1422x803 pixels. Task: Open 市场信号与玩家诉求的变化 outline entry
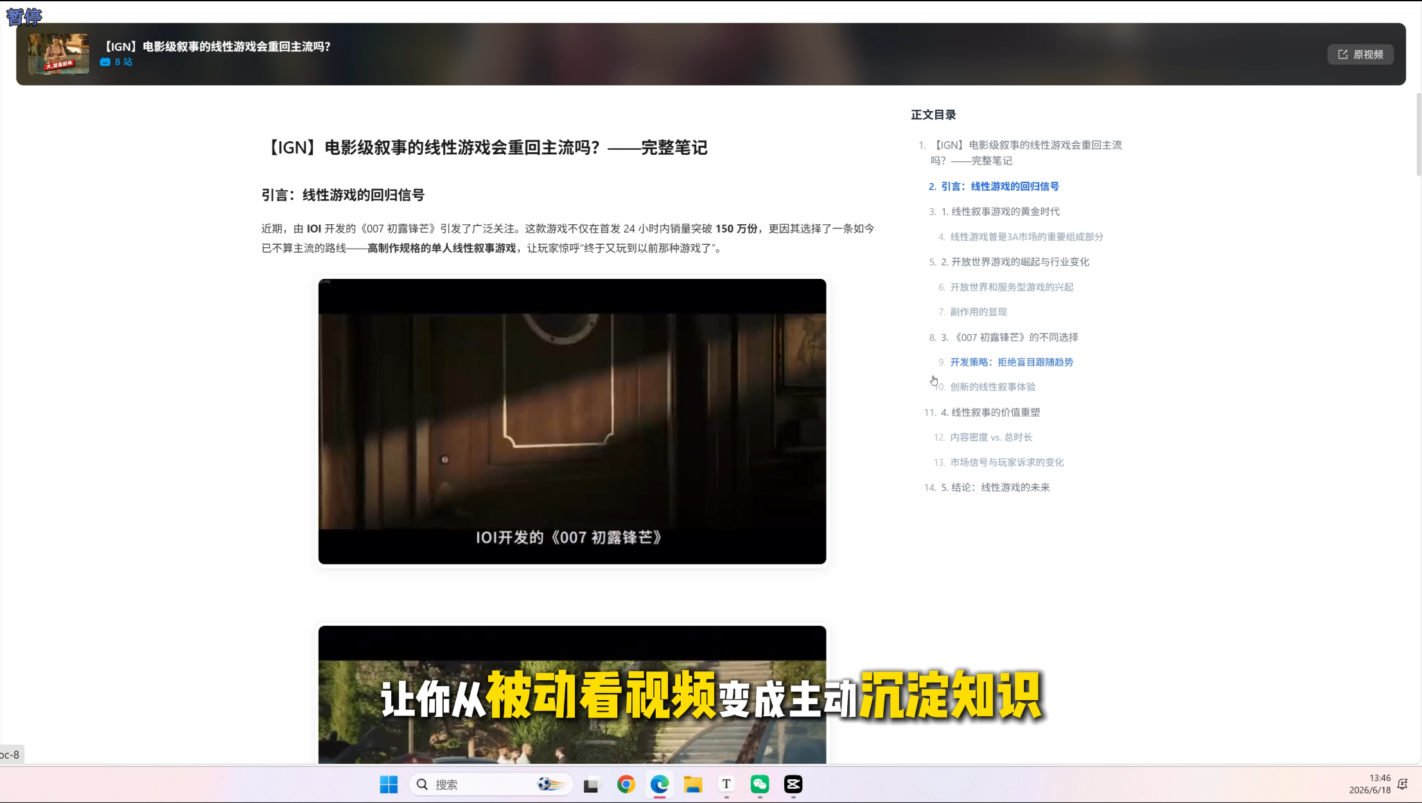coord(1007,463)
